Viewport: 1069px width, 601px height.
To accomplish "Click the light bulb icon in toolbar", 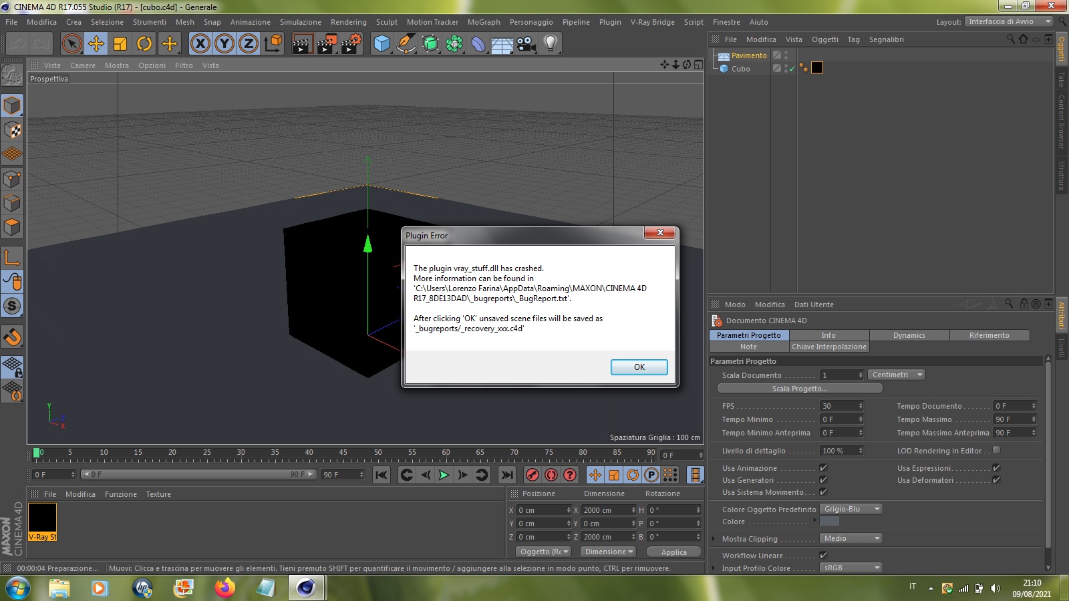I will (x=550, y=44).
